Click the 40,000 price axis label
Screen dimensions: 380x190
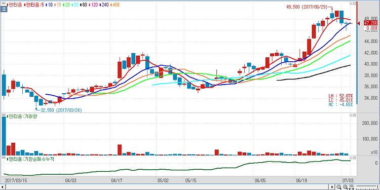pyautogui.click(x=371, y=64)
